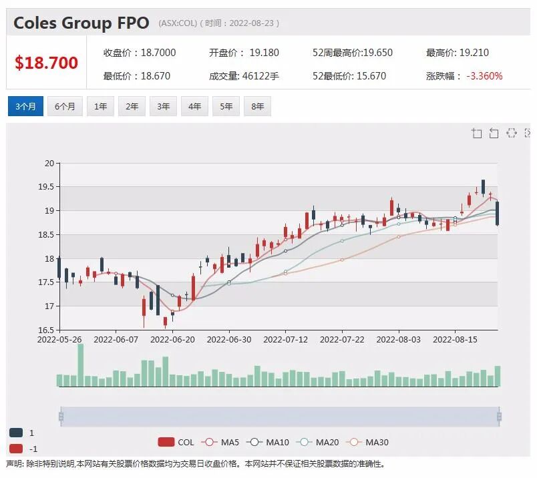
Task: Click x-axis label 2022-08-15
Action: [455, 339]
